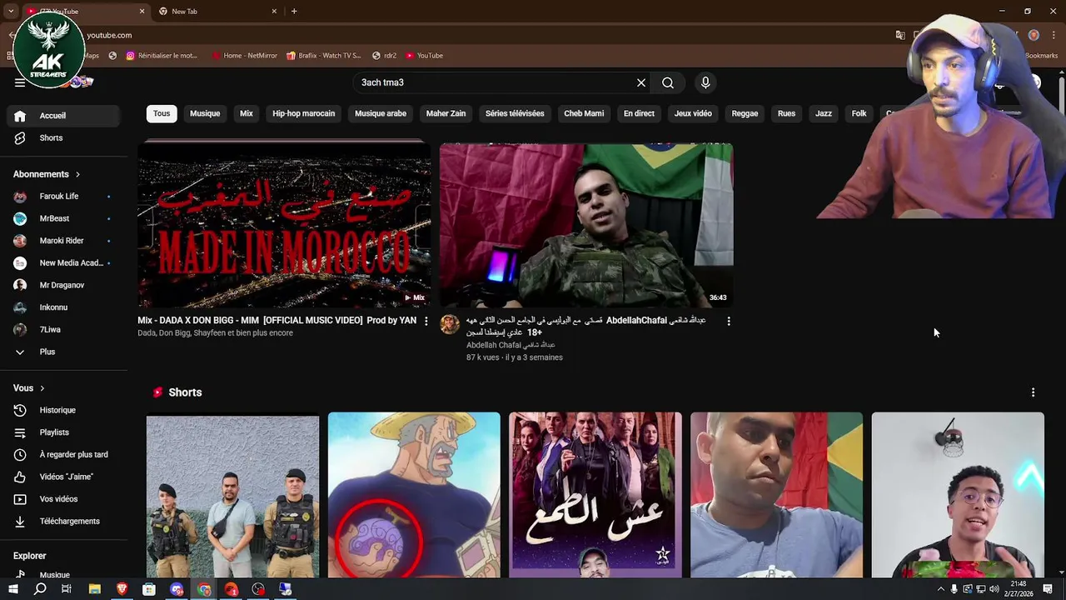This screenshot has height=600, width=1066.
Task: Select the Reggae filter chip
Action: (745, 113)
